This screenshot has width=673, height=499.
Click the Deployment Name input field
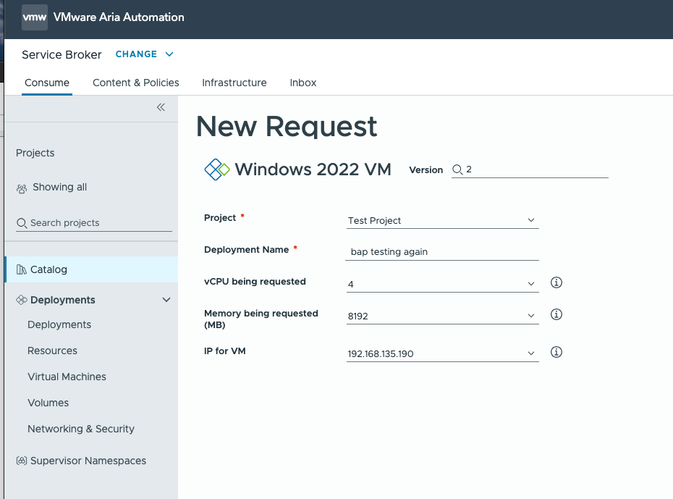pyautogui.click(x=443, y=252)
